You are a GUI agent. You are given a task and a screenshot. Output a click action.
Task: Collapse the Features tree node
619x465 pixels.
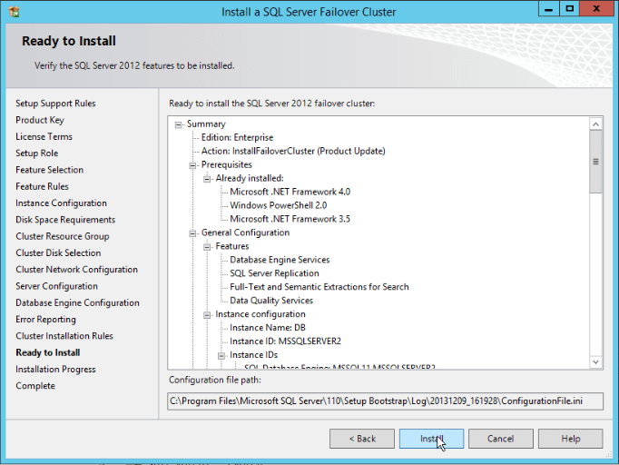[x=207, y=246]
